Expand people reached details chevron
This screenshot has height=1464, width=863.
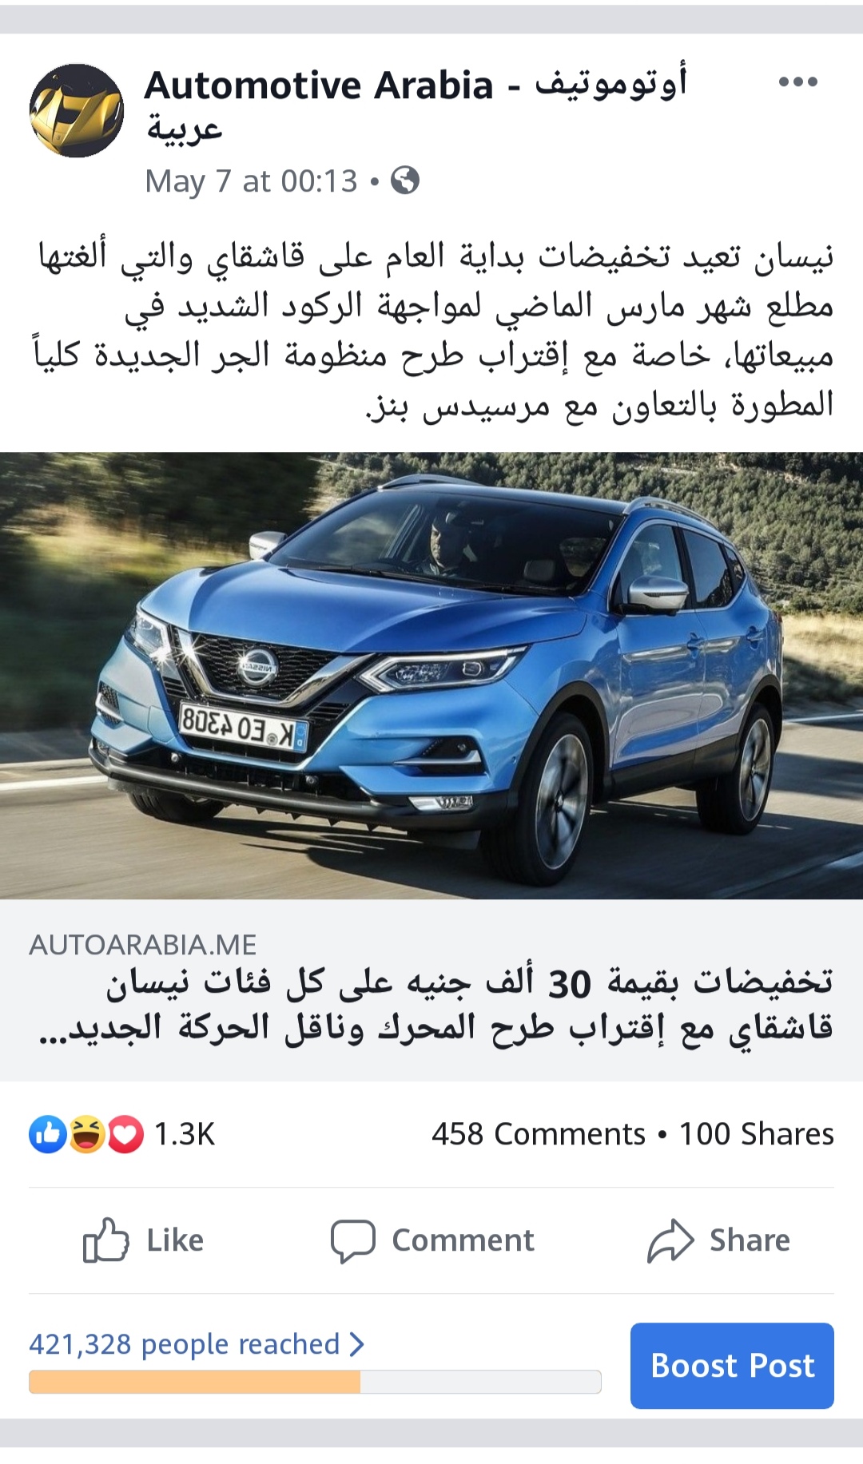coord(357,1344)
